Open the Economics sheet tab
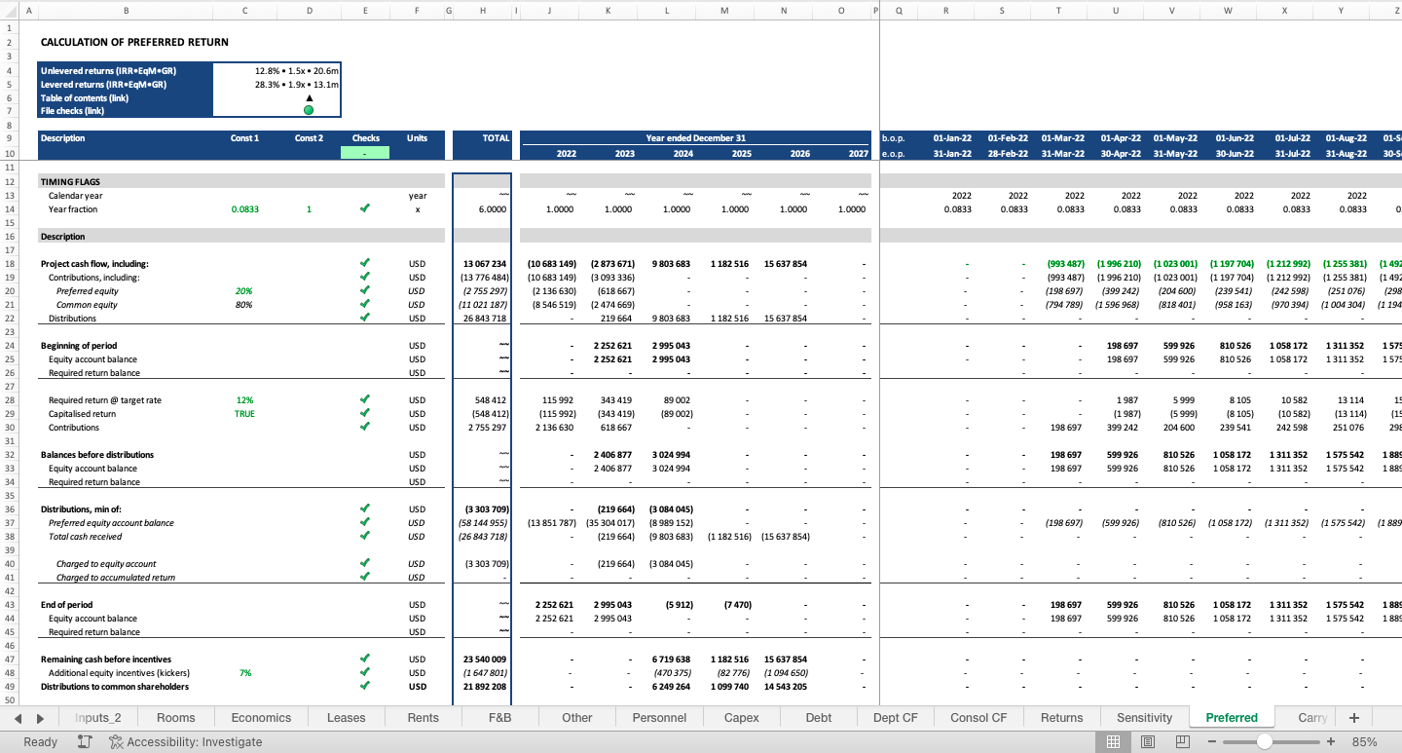Viewport: 1402px width, 753px height. coord(261,718)
